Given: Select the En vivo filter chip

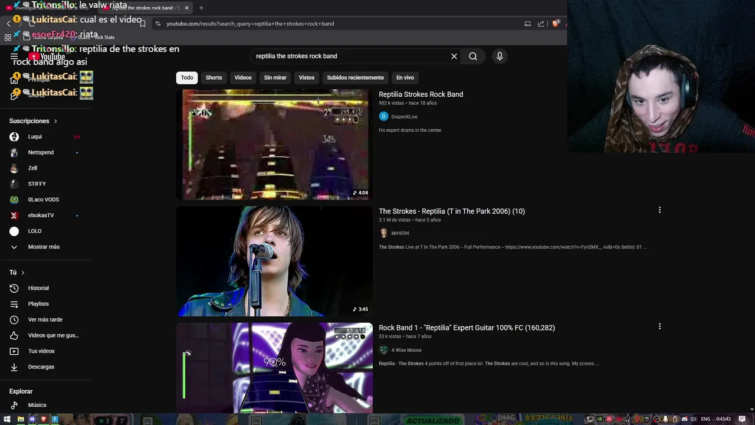Looking at the screenshot, I should tap(405, 77).
